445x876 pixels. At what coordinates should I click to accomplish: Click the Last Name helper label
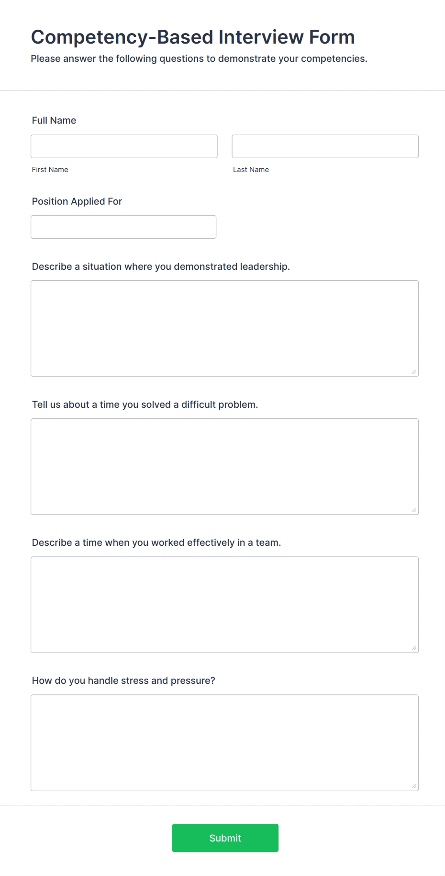point(251,169)
